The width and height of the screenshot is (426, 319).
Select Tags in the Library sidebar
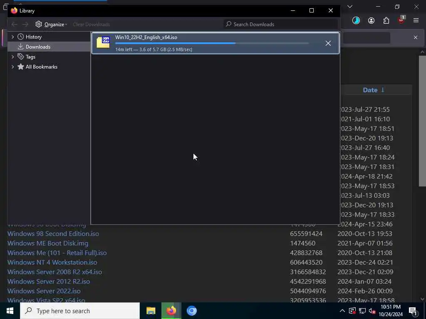coord(30,56)
